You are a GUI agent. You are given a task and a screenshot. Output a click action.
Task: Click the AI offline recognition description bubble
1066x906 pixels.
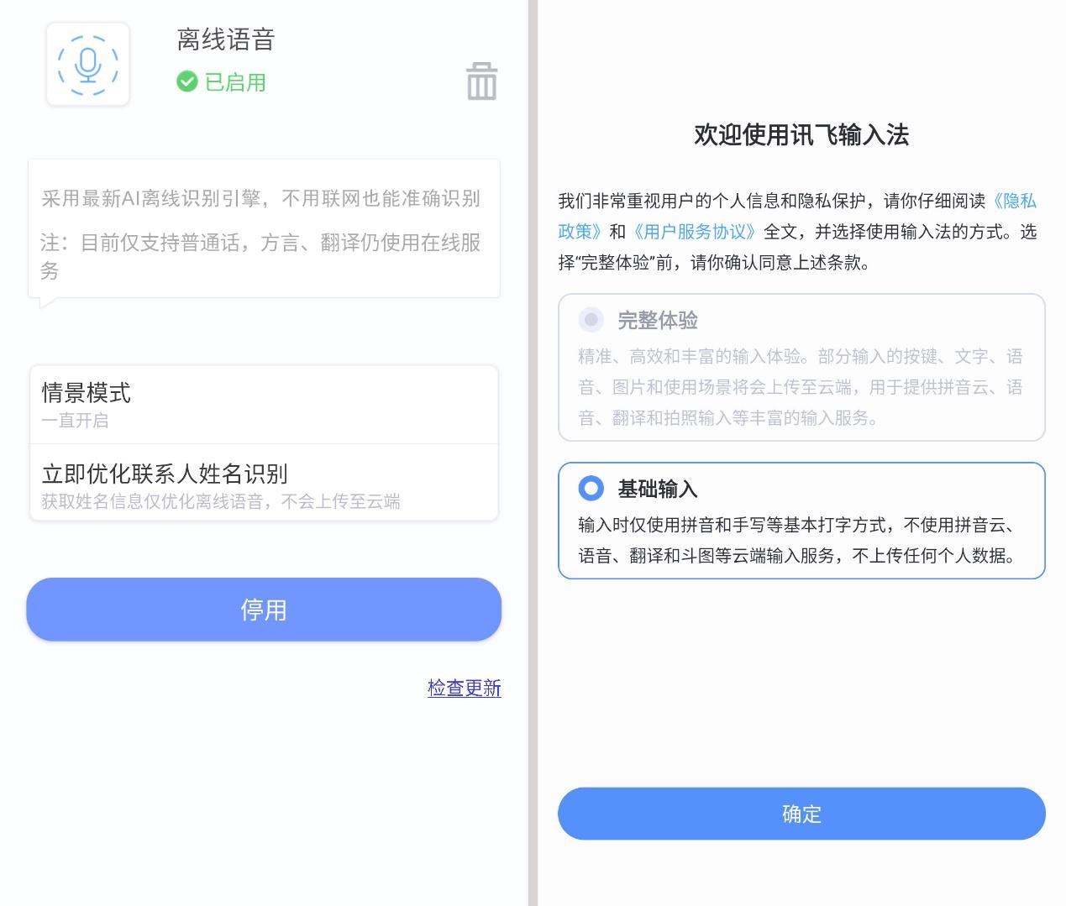point(263,228)
